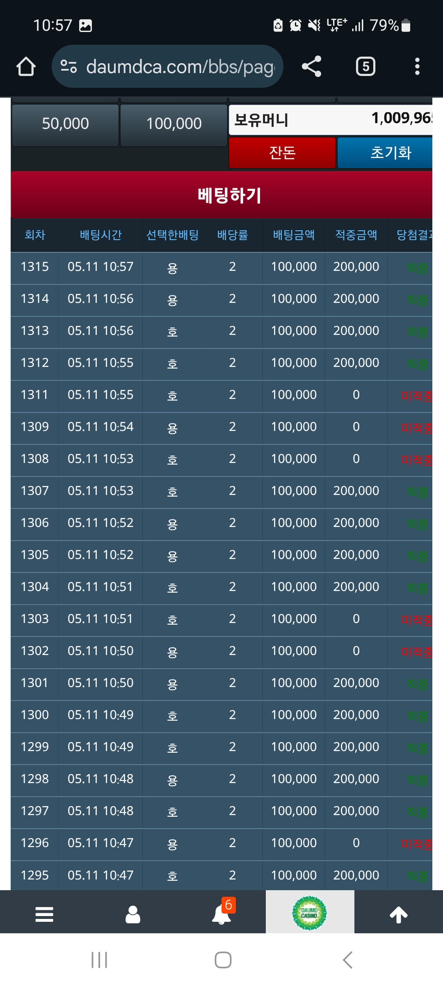443x985 pixels.
Task: Select round number 1307
Action: tap(35, 491)
